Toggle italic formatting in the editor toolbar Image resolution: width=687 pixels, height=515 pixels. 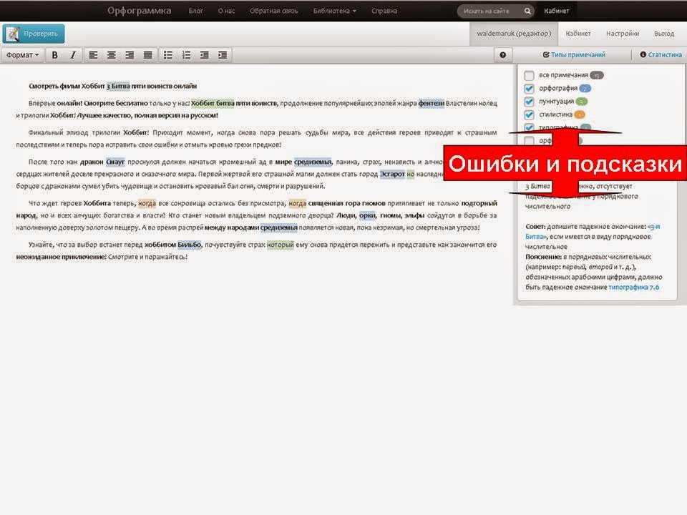coord(73,55)
